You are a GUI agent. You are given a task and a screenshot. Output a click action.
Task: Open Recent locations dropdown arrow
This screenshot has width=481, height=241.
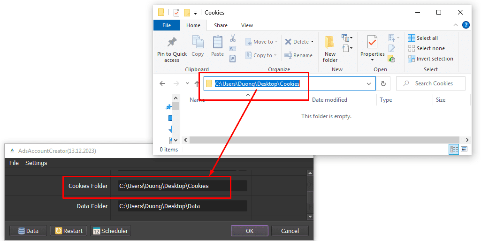coord(187,83)
